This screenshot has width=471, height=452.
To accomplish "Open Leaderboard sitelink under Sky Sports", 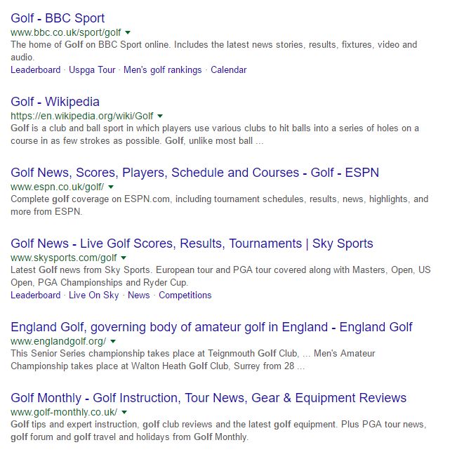I will [36, 295].
